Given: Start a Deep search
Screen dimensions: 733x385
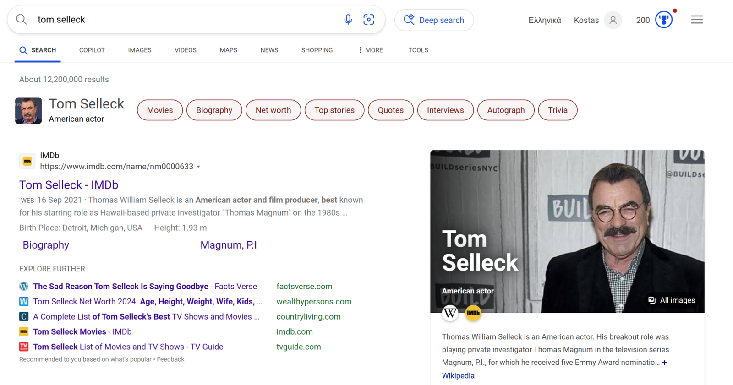Looking at the screenshot, I should (434, 20).
